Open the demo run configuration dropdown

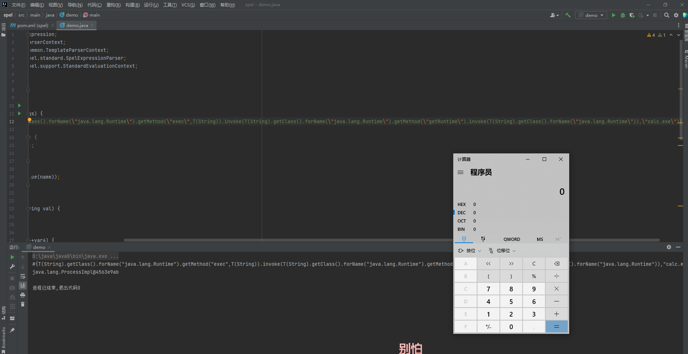[591, 15]
